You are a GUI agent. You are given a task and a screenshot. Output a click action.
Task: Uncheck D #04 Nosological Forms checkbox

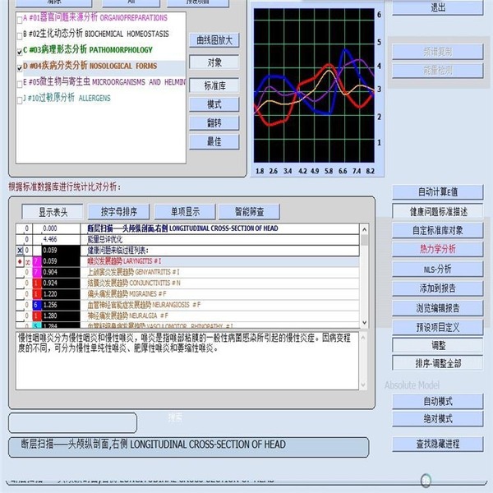click(20, 66)
